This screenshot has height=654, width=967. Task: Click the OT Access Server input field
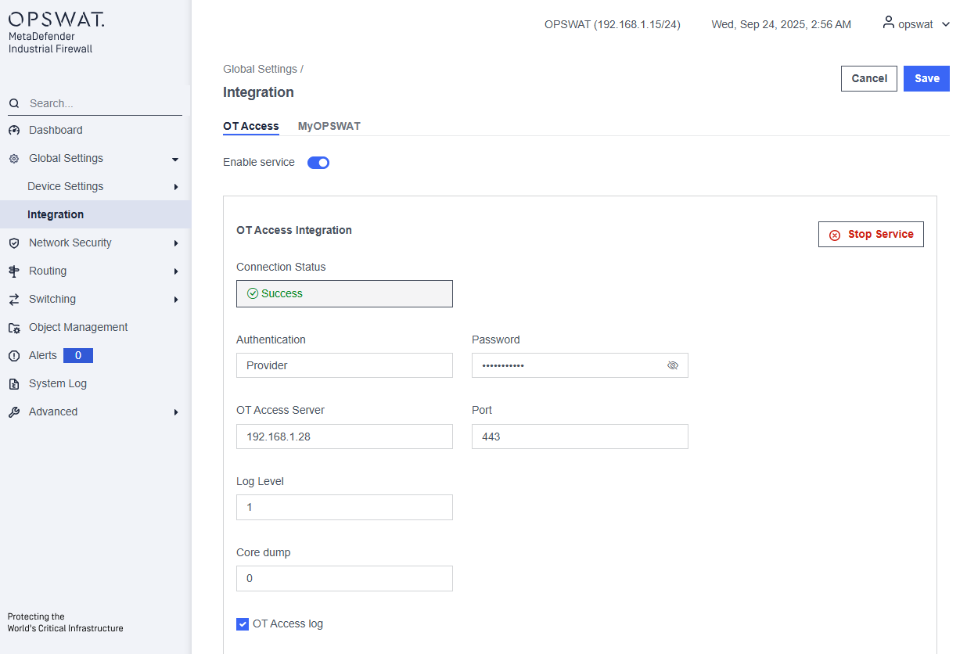(x=344, y=437)
